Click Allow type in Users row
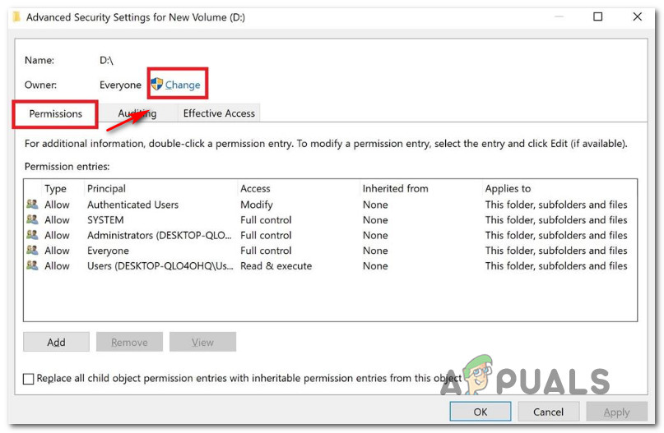This screenshot has height=433, width=664. (57, 266)
